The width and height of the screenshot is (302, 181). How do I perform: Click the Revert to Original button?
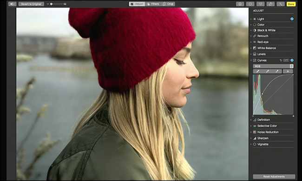coord(31,4)
